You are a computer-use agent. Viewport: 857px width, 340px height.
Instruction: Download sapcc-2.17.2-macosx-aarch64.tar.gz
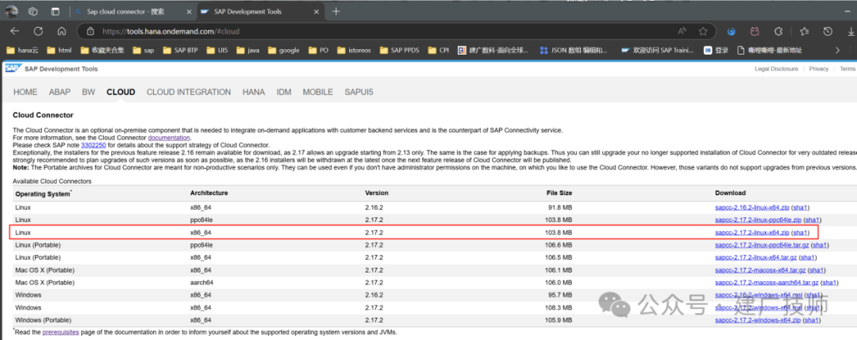(767, 283)
